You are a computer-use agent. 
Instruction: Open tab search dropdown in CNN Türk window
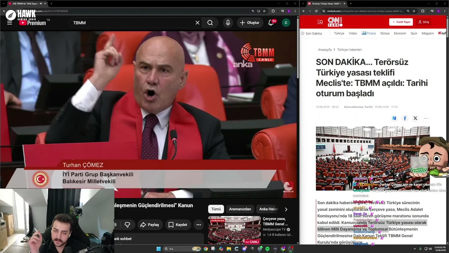coord(302,4)
